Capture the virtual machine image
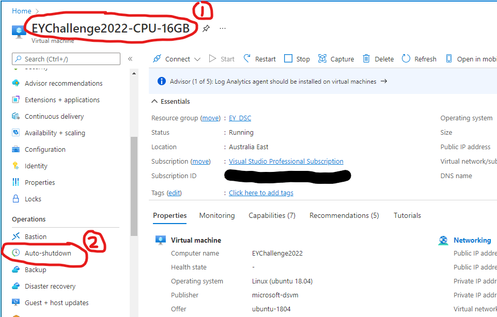The width and height of the screenshot is (497, 317). pos(336,59)
